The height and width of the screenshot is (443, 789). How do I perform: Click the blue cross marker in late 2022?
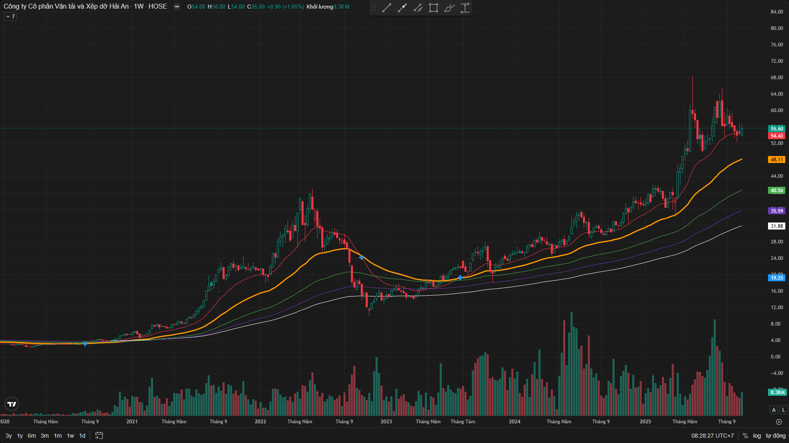pos(362,258)
